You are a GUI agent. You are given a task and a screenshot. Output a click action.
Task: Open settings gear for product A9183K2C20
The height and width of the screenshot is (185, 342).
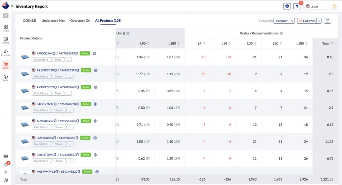96,70
